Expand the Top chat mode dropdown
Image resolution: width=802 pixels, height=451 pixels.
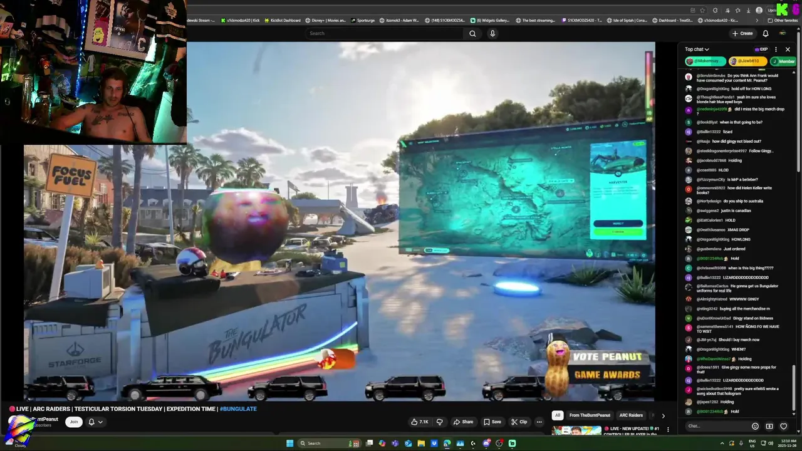[697, 49]
